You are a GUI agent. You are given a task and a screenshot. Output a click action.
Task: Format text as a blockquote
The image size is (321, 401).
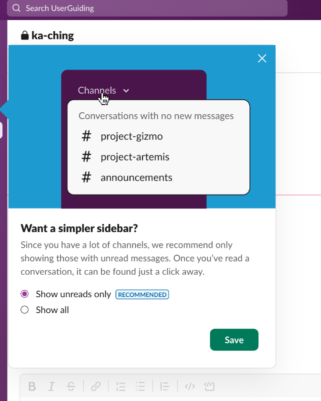164,386
